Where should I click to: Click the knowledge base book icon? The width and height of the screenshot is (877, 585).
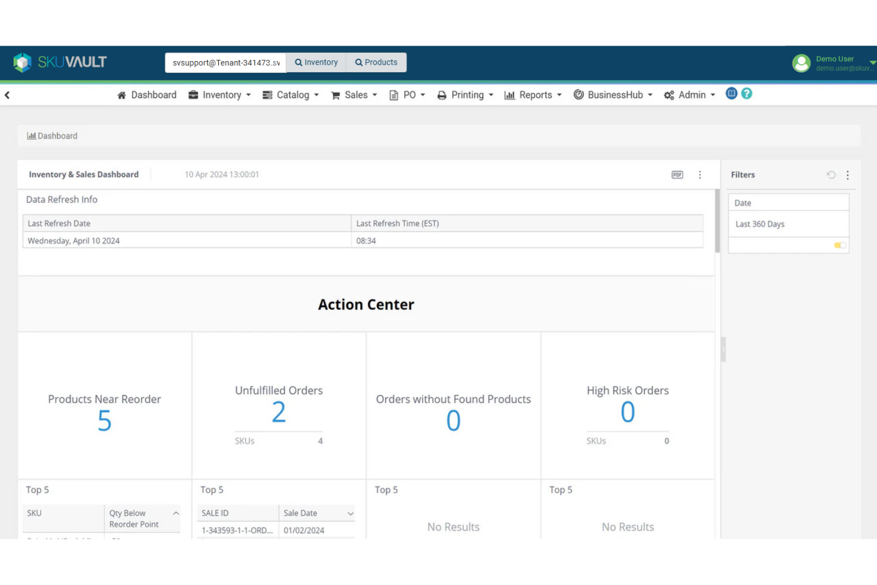coord(731,94)
